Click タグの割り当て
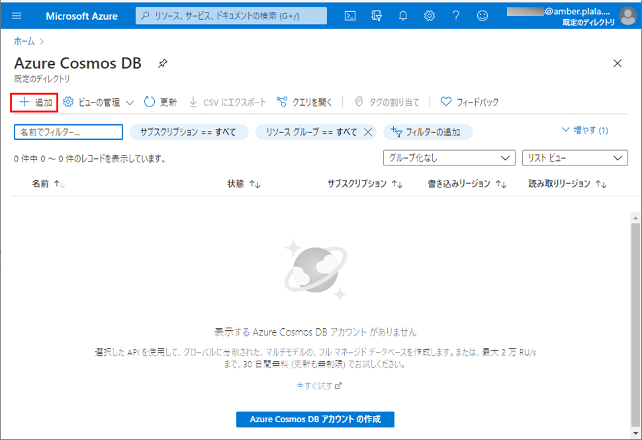Image resolution: width=642 pixels, height=440 pixels. (x=387, y=103)
